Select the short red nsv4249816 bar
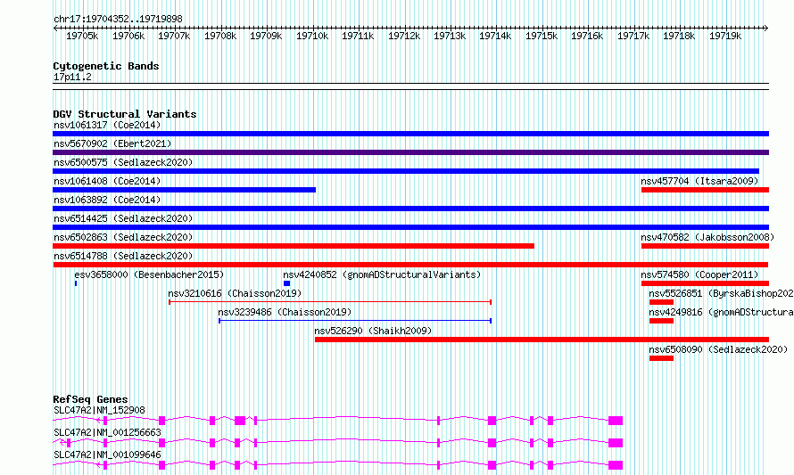This screenshot has height=475, width=794. [x=661, y=321]
